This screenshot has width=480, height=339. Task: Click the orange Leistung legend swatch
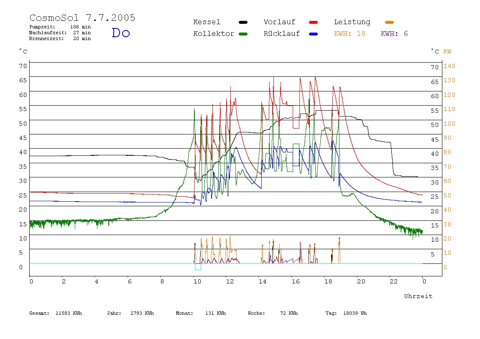point(389,22)
